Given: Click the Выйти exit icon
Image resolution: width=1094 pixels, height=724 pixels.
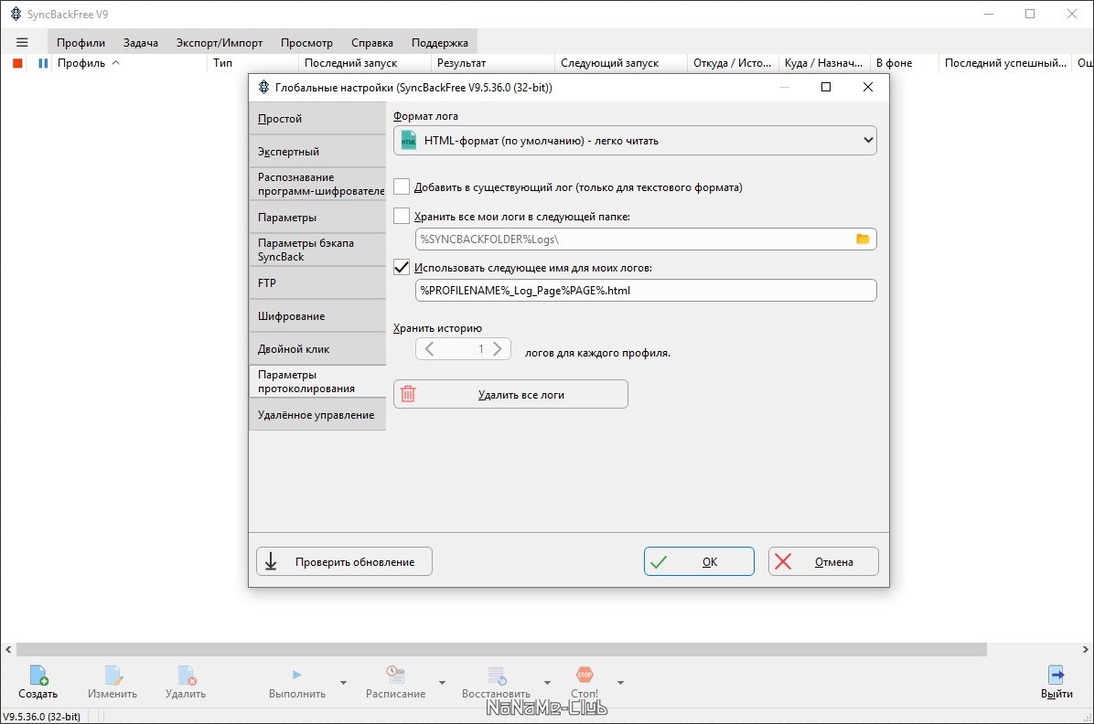Looking at the screenshot, I should [x=1056, y=675].
